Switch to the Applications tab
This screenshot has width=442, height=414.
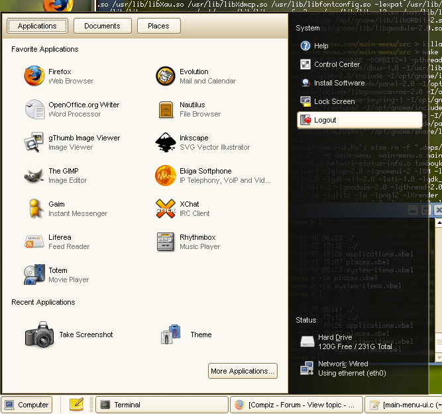point(37,26)
